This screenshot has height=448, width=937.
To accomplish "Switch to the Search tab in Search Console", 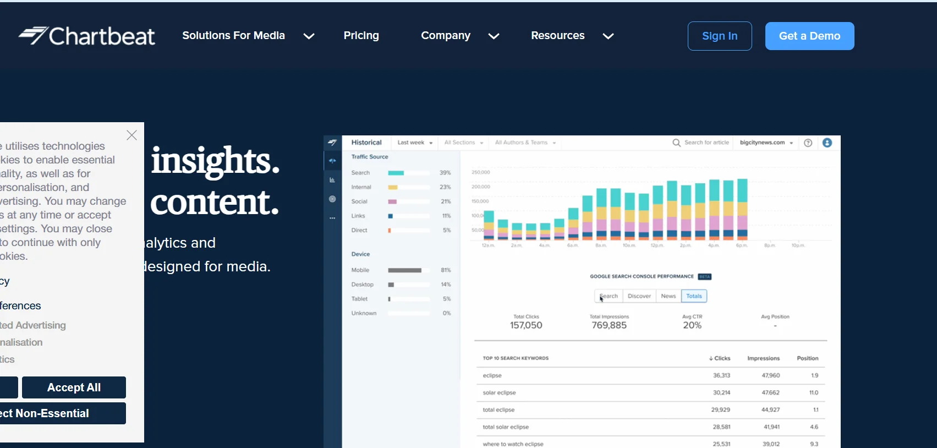I will pos(609,296).
